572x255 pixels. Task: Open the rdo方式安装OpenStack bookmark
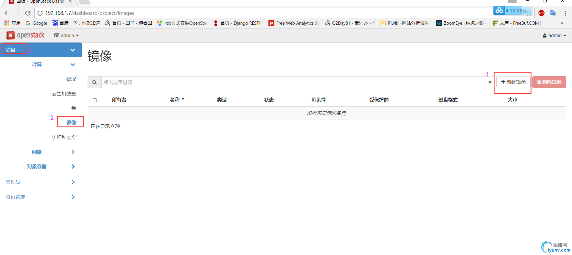point(182,23)
